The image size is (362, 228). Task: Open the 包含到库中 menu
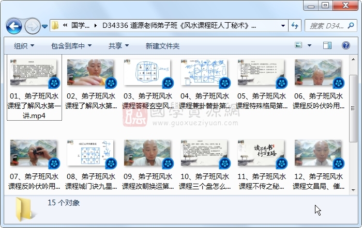71,46
